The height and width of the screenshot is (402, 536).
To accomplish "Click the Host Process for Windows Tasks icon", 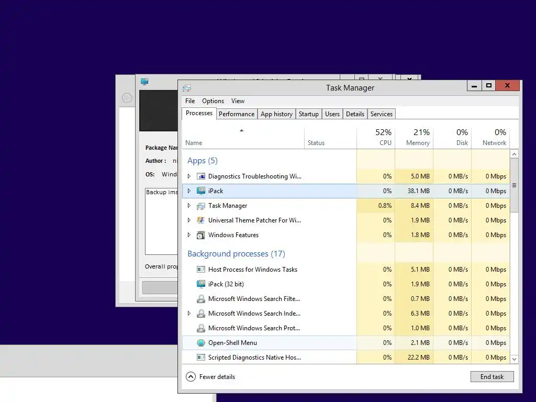I will pos(201,270).
